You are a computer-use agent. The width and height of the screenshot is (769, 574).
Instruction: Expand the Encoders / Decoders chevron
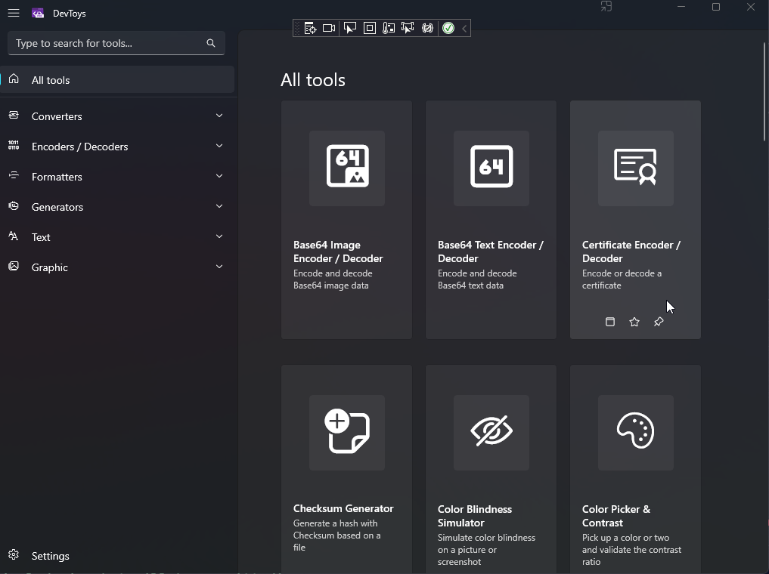pyautogui.click(x=219, y=146)
